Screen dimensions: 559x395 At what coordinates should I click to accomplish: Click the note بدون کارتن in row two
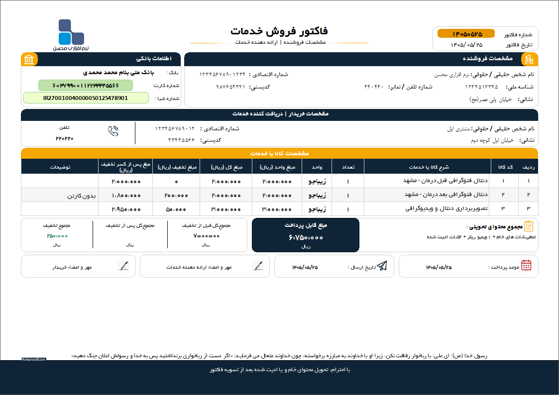point(82,196)
